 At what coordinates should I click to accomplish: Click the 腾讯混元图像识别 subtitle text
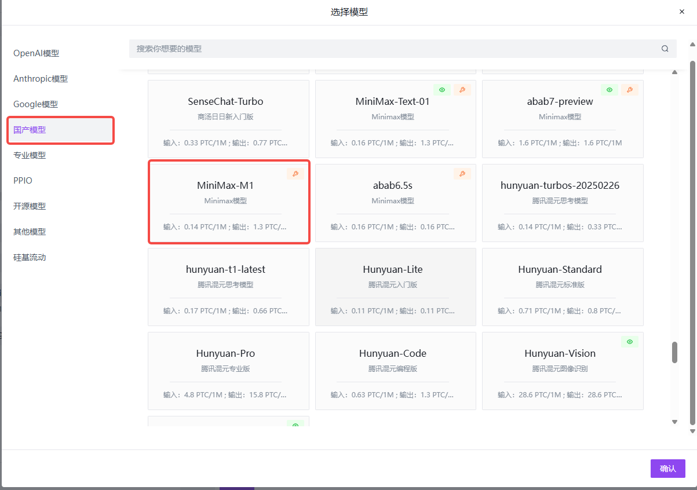[560, 368]
